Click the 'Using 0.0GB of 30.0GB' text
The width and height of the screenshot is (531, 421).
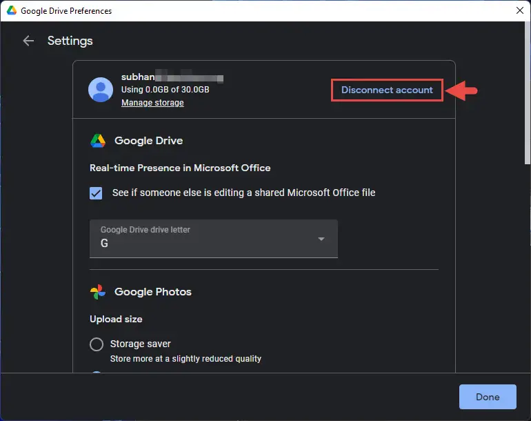pos(166,90)
